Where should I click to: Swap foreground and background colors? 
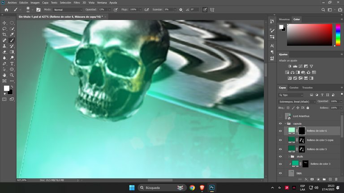pyautogui.click(x=12, y=87)
